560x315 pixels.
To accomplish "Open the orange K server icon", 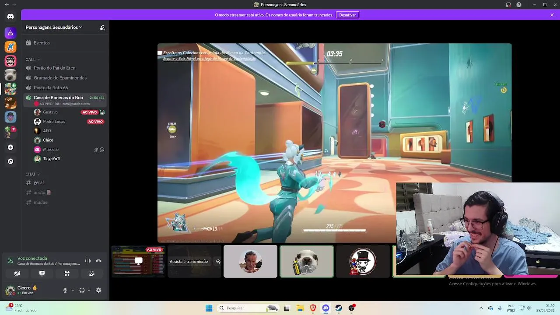I will [10, 47].
